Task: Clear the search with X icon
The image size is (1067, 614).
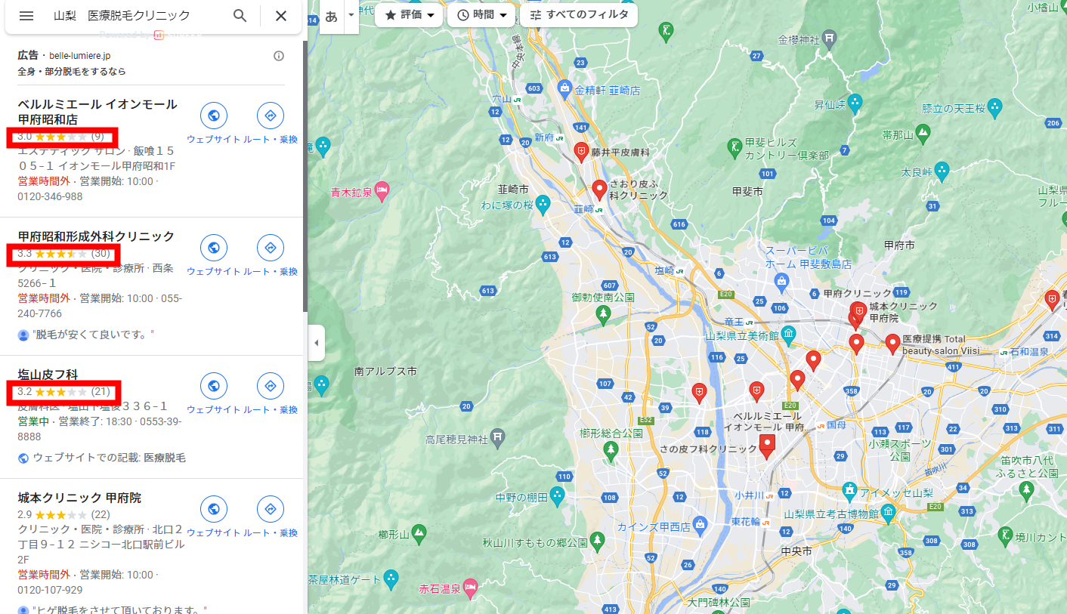Action: pos(281,16)
